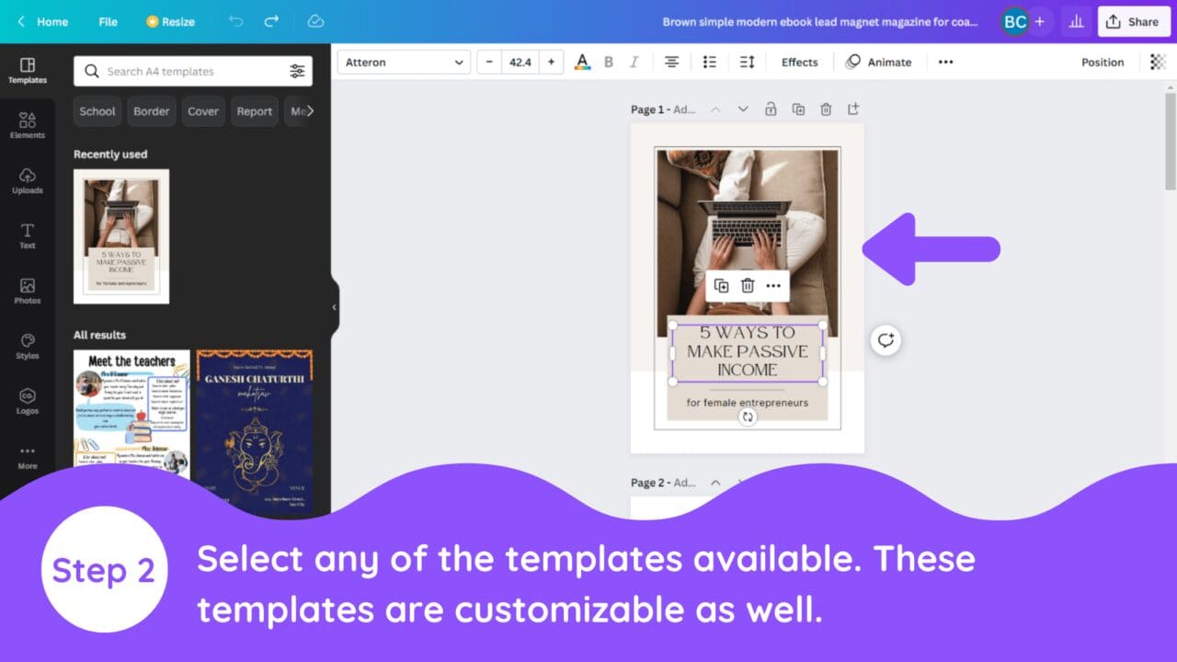1177x662 pixels.
Task: Open the Atteron font dropdown
Action: pos(403,62)
